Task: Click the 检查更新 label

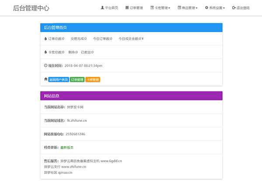Action: click(x=51, y=147)
